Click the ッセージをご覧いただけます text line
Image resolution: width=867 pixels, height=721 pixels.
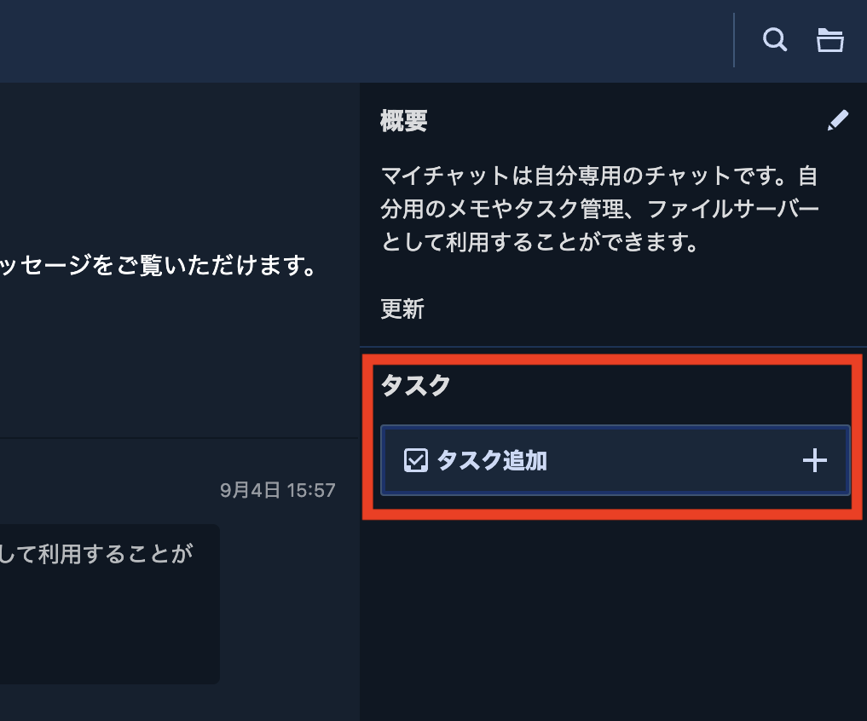[158, 265]
